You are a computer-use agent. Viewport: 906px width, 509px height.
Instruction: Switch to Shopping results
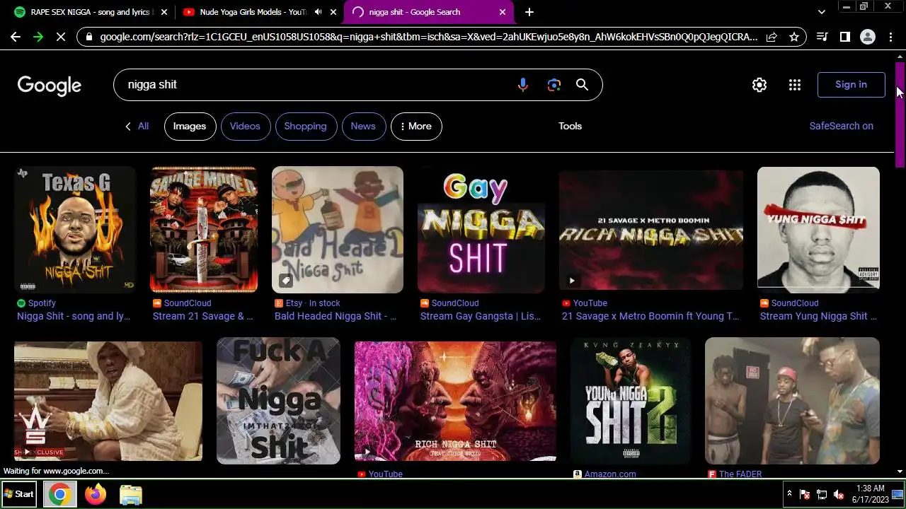pos(305,126)
